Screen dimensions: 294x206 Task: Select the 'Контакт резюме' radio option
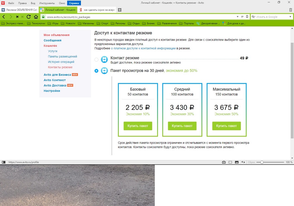coord(96,60)
